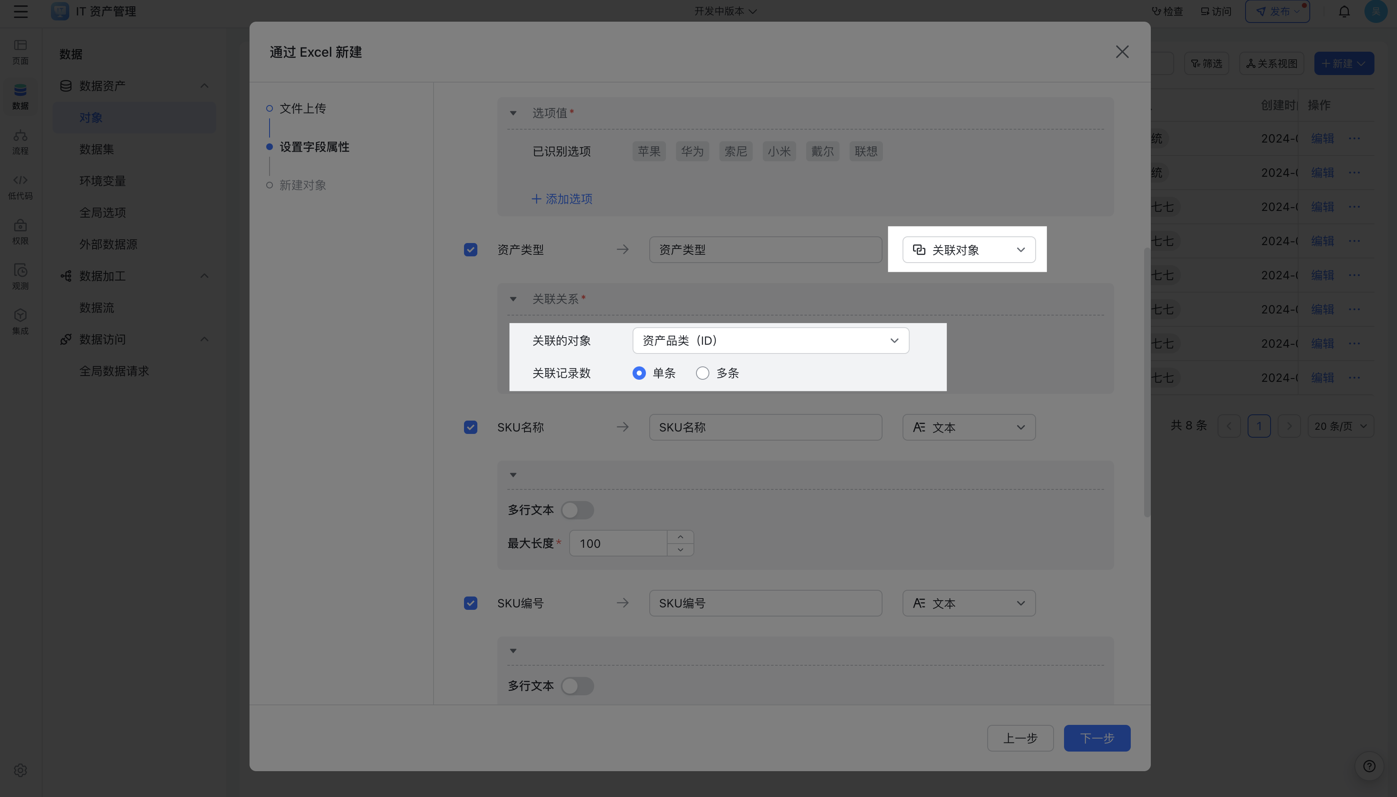
Task: Collapse SKU编号 properties section triangle
Action: coord(513,651)
